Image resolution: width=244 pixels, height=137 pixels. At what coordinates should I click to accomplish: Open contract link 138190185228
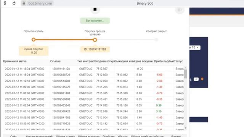tap(61, 87)
